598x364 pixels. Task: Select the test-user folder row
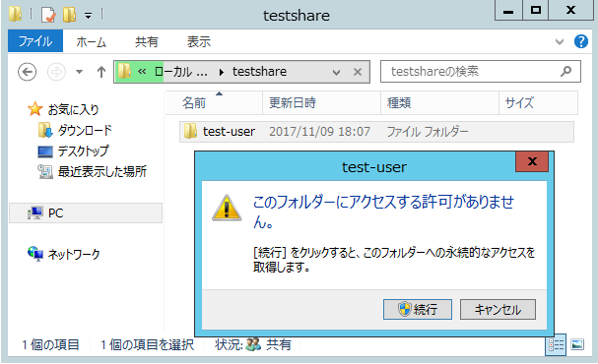pyautogui.click(x=376, y=132)
